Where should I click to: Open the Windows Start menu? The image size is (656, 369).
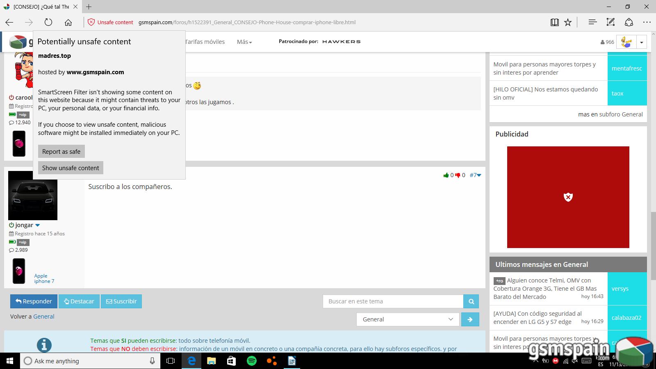pos(9,361)
